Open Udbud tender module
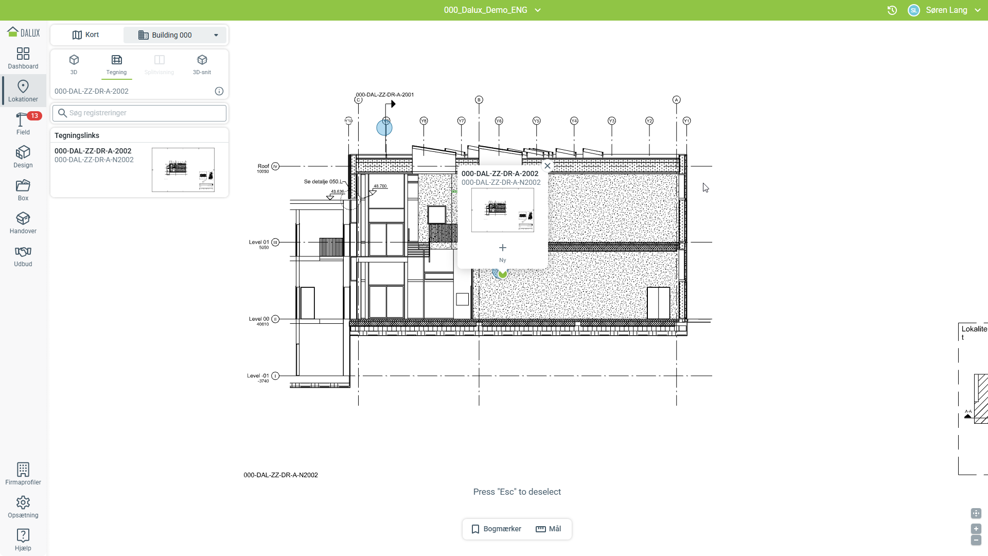 (x=23, y=256)
